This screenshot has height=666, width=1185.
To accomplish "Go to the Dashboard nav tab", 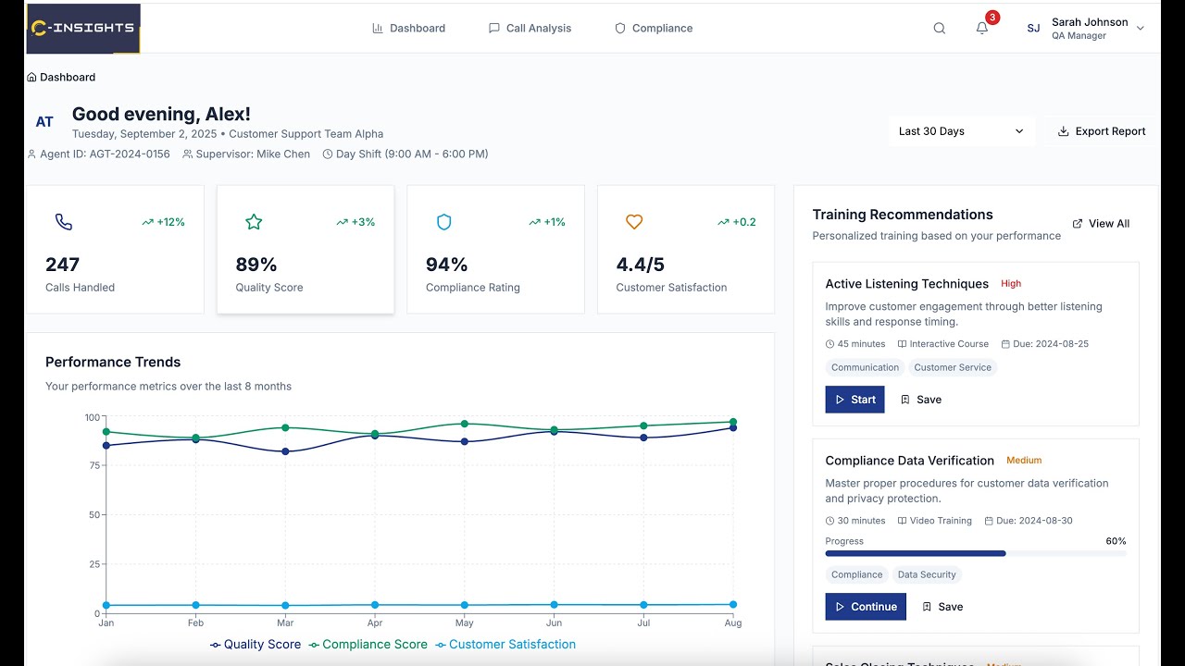I will [x=408, y=29].
